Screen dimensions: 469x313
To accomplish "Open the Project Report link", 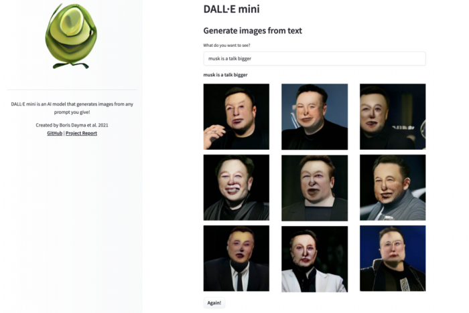I will click(x=81, y=133).
